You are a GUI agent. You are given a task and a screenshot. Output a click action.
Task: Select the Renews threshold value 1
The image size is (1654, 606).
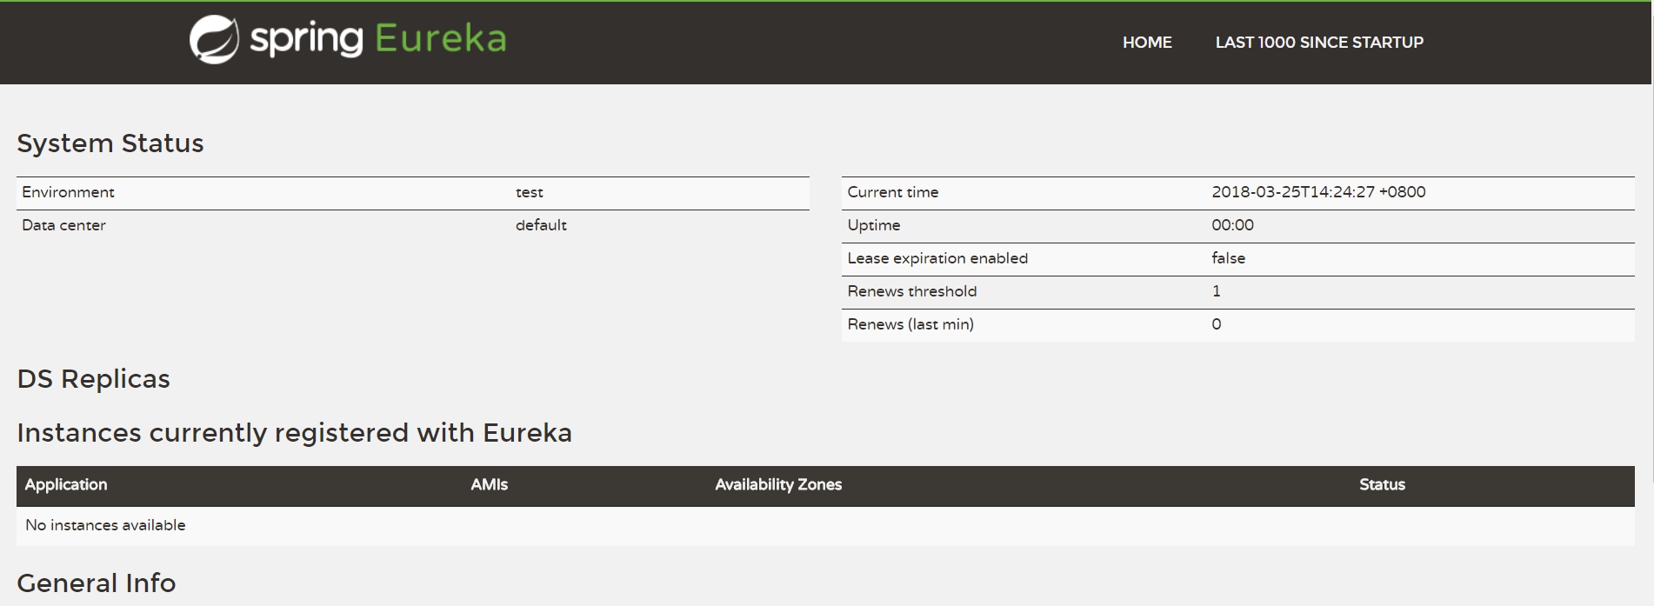(x=1217, y=291)
